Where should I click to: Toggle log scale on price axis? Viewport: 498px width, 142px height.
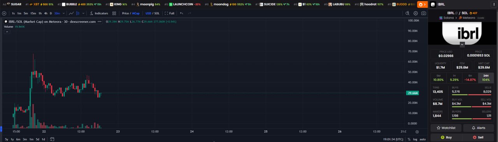pos(415,139)
